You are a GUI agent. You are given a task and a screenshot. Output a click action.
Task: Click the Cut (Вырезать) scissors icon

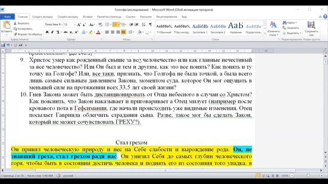coord(15,24)
